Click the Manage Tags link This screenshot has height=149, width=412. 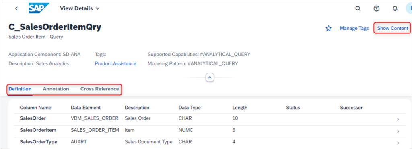354,28
